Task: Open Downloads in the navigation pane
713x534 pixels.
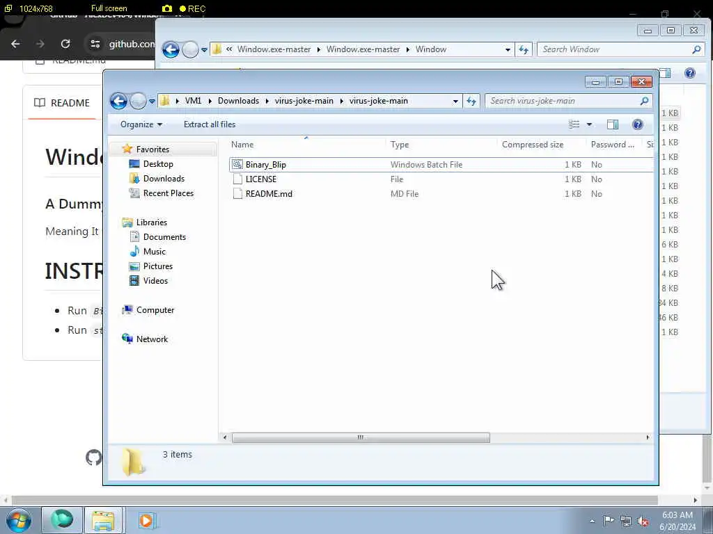Action: pos(164,179)
